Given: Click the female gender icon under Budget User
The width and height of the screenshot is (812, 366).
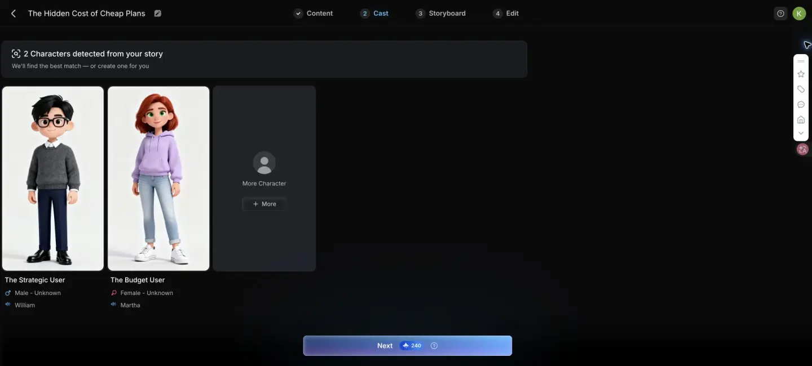Looking at the screenshot, I should (114, 293).
